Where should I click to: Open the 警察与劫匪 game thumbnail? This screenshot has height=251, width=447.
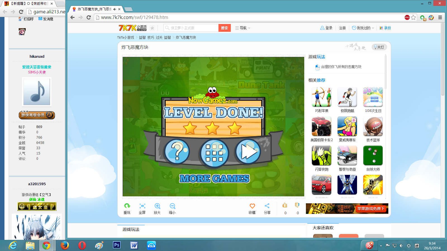click(x=347, y=155)
